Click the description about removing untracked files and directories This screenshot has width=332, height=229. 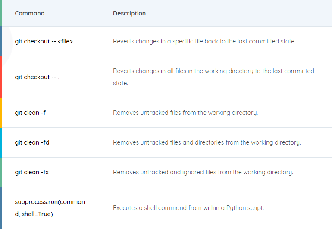click(207, 142)
